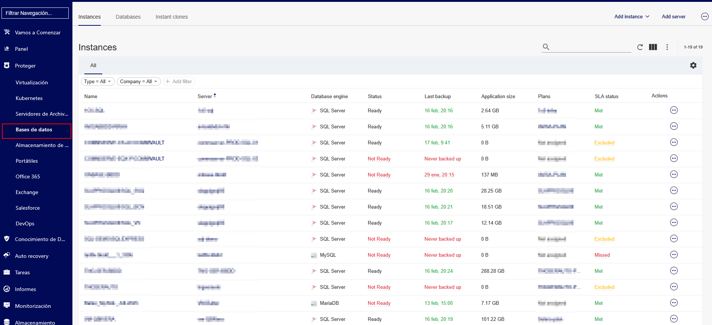Open Exchange in sidebar

pyautogui.click(x=27, y=192)
